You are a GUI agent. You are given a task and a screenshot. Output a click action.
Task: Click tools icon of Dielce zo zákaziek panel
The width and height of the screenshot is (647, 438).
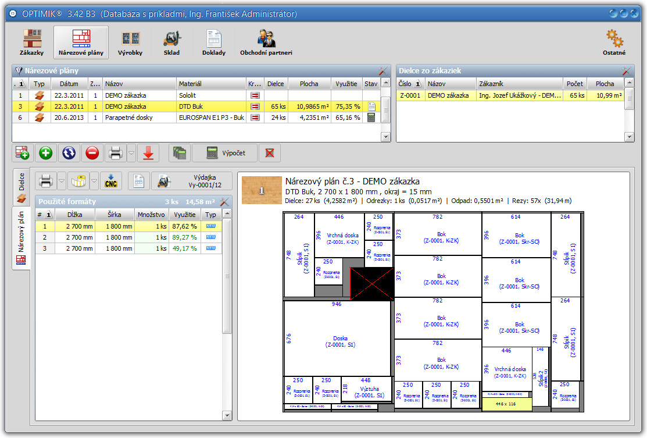(627, 70)
